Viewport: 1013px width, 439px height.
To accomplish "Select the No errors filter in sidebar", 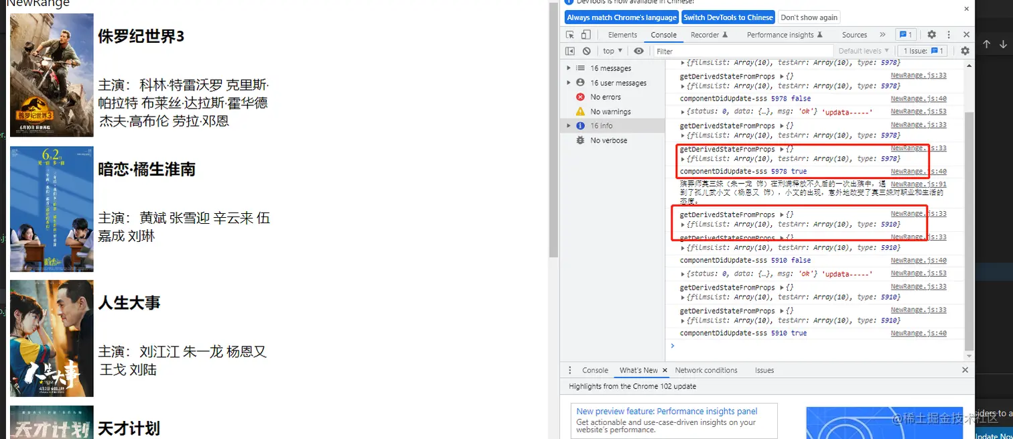I will (606, 97).
